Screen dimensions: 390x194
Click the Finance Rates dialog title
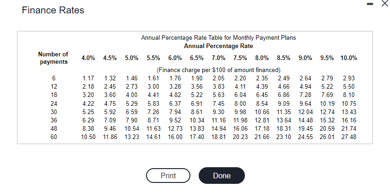coord(53,10)
